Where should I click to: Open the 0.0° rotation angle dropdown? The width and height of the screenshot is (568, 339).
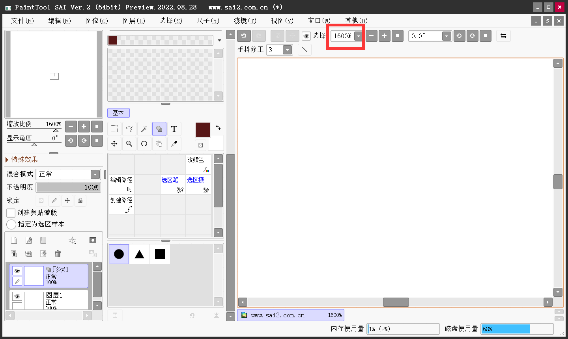[447, 36]
